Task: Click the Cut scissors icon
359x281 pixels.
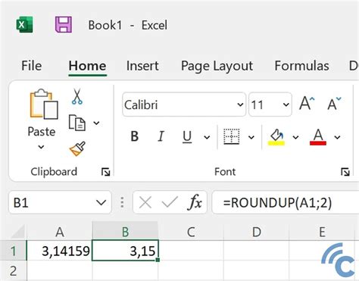Action: [77, 96]
